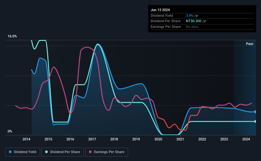Toggle the Dividend Per Share legend button
261x161 pixels.
pos(63,152)
